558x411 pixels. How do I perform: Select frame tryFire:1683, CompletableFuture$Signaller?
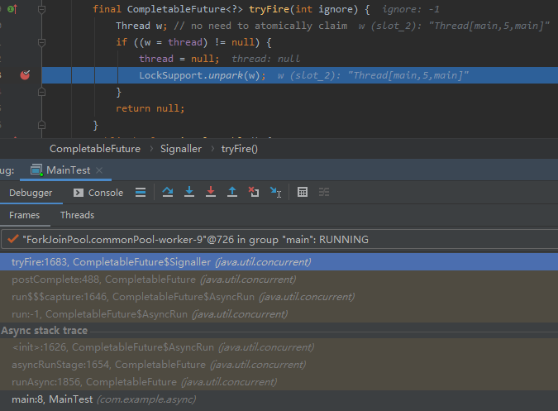click(x=279, y=262)
